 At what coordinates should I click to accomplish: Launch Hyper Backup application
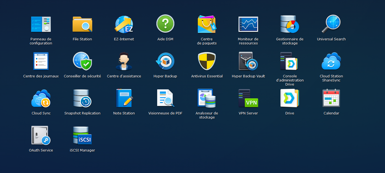165,61
